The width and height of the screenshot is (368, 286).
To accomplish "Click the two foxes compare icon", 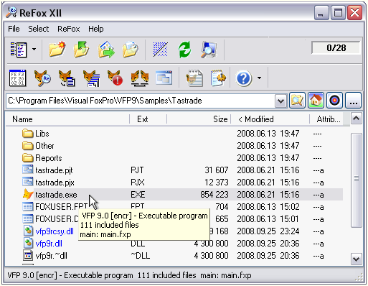I will 140,78.
